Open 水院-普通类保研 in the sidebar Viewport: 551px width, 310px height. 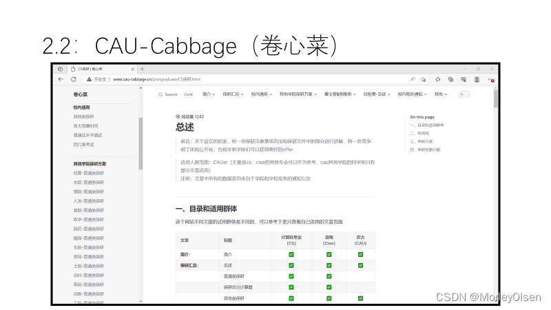[89, 183]
